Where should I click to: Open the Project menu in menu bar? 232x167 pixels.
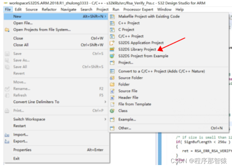click(102, 9)
